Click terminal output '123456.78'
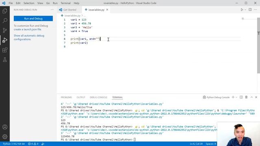Screen dimensions: 260x146 tap(67, 136)
